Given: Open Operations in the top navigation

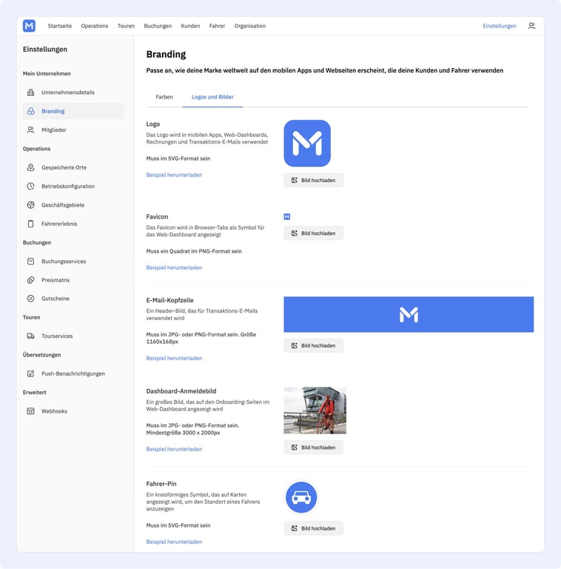Looking at the screenshot, I should coord(95,26).
